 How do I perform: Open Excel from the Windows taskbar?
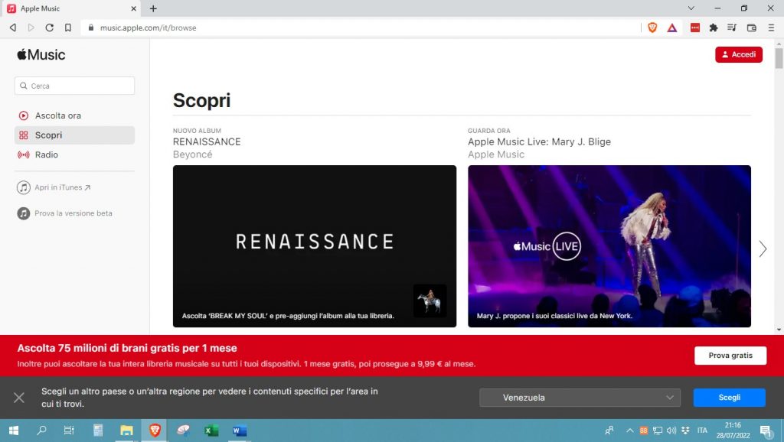point(211,431)
